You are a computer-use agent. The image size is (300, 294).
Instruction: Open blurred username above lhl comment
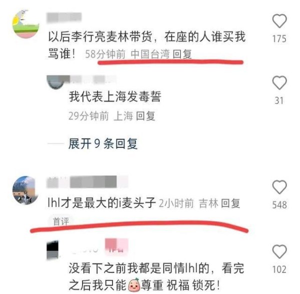[87, 181]
